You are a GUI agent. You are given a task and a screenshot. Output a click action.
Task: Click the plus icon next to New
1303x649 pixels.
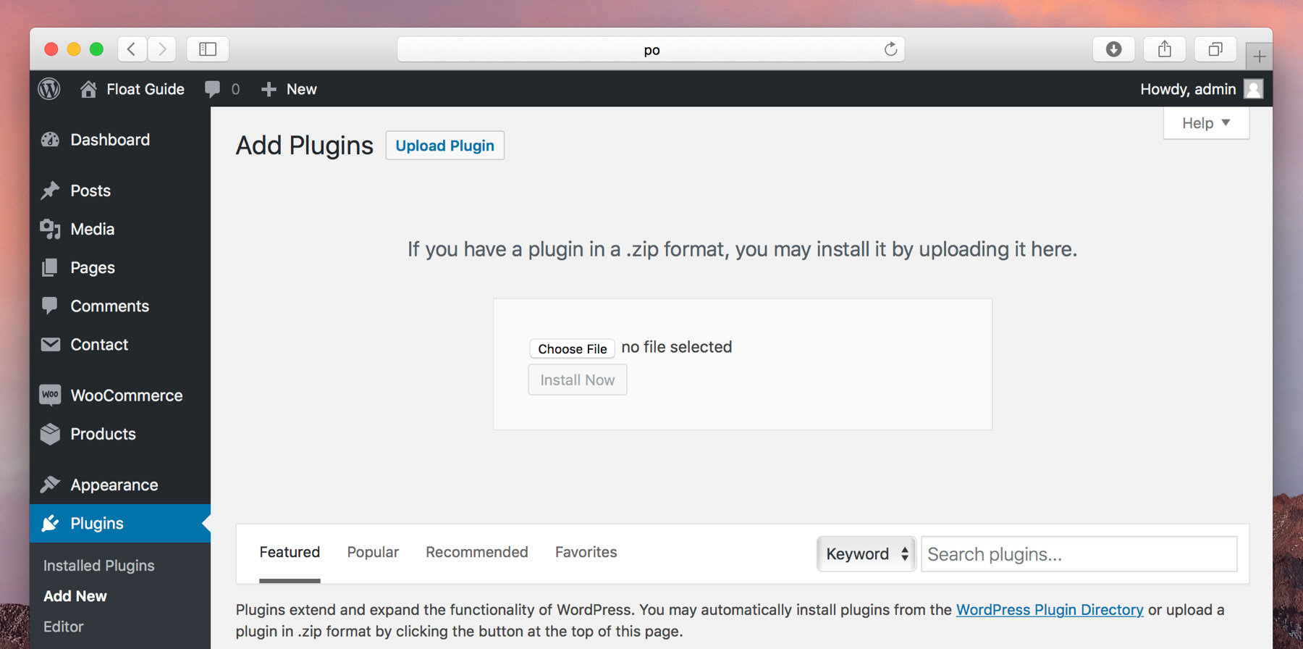(269, 89)
